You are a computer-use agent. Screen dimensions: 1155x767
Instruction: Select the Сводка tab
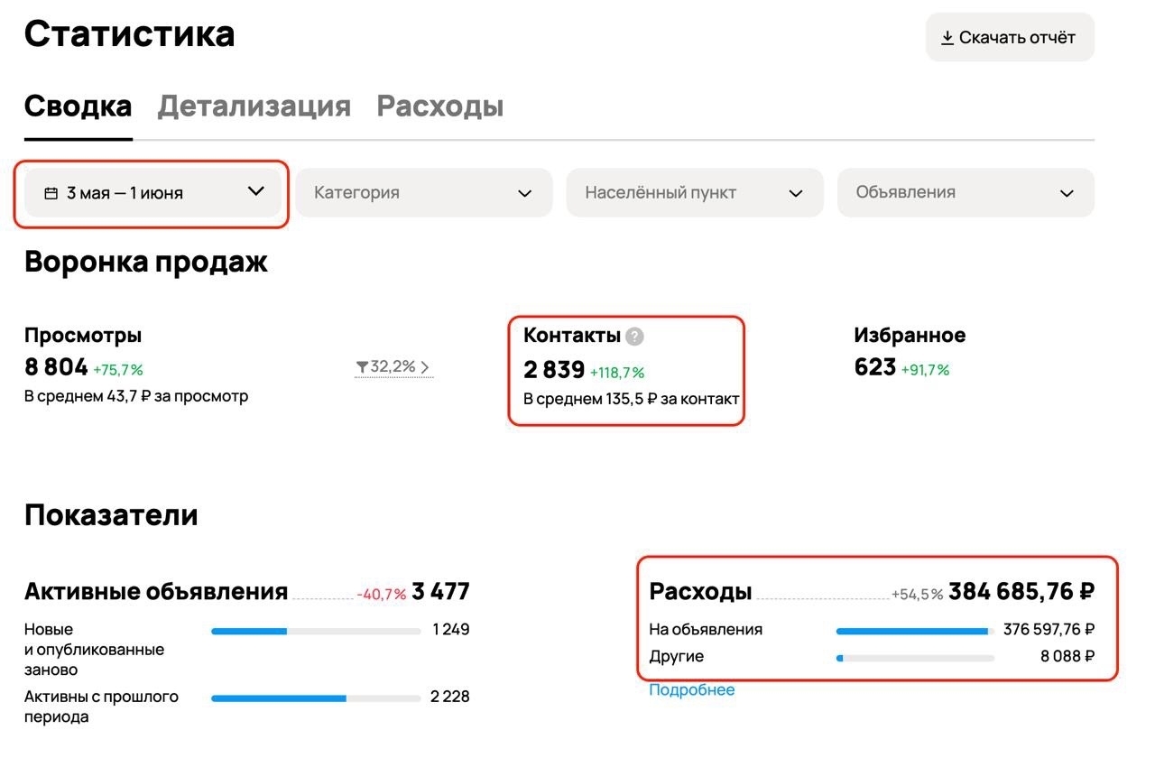pos(79,106)
